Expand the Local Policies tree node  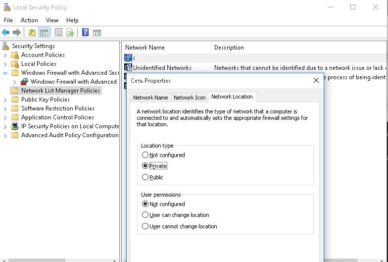pos(5,64)
